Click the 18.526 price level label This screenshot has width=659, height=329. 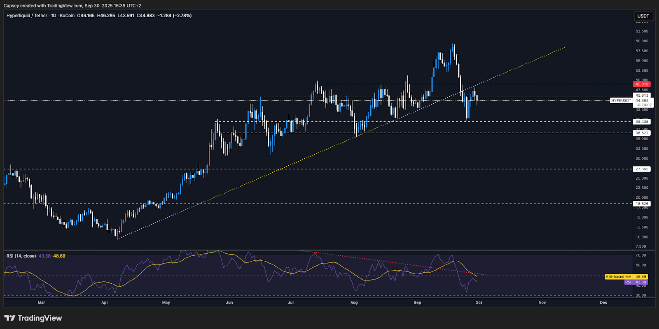(x=642, y=204)
